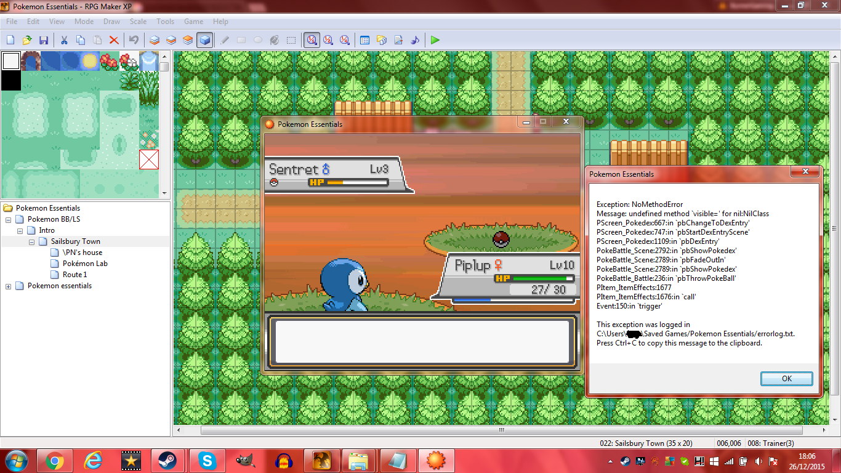This screenshot has width=841, height=473.
Task: Click OK in the error dialog
Action: pyautogui.click(x=787, y=379)
